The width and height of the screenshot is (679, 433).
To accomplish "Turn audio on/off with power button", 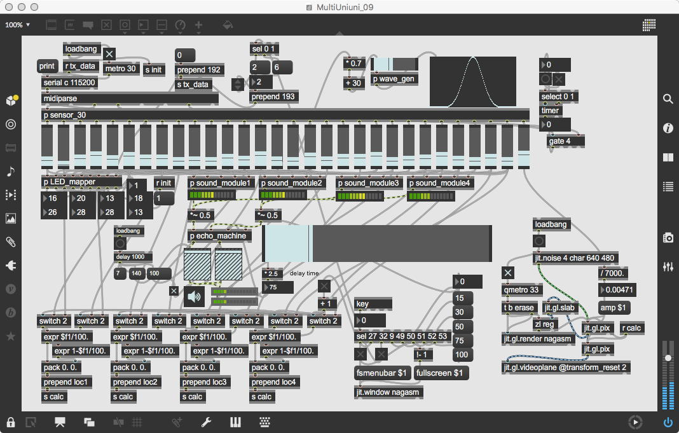I will 668,422.
